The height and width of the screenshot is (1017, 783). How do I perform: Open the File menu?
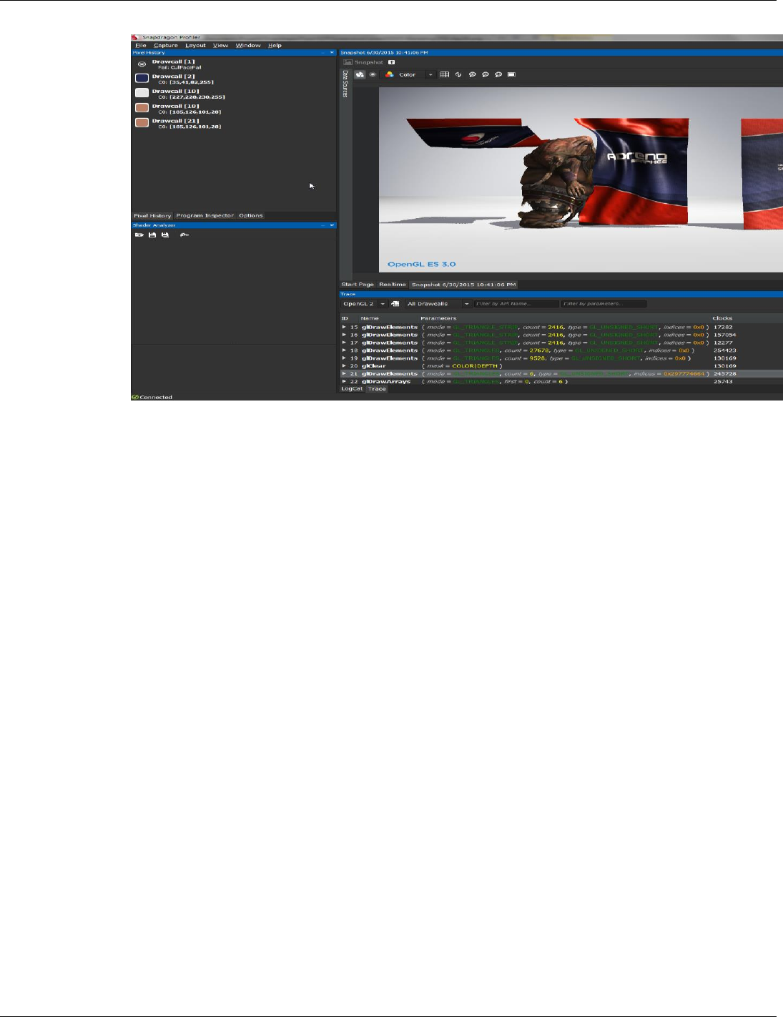click(x=141, y=45)
